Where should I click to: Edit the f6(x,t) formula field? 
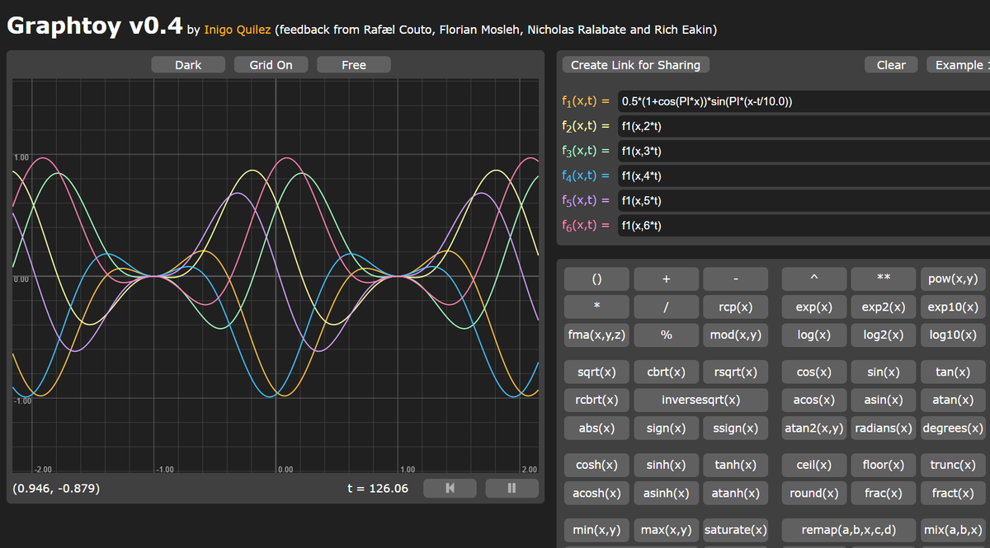click(x=803, y=225)
